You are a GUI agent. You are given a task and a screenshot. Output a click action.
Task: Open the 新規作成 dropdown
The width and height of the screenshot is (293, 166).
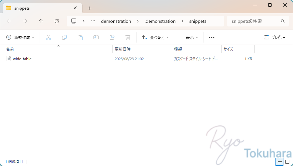tap(20, 37)
